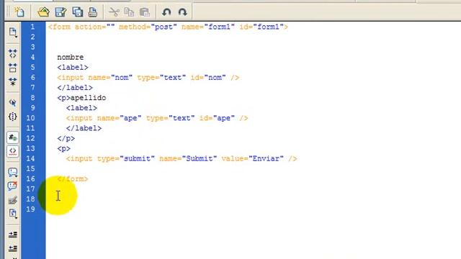Image resolution: width=461 pixels, height=259 pixels.
Task: Click value="Enviar" in the submit input line
Action: coord(253,158)
